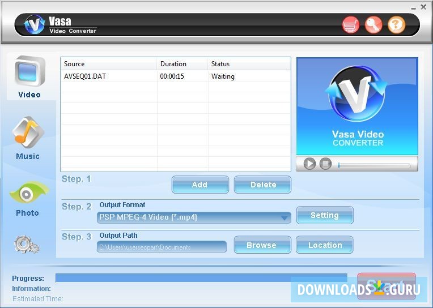Start the conversion

click(387, 286)
